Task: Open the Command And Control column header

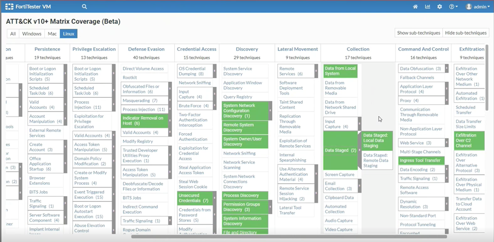Action: (x=423, y=49)
